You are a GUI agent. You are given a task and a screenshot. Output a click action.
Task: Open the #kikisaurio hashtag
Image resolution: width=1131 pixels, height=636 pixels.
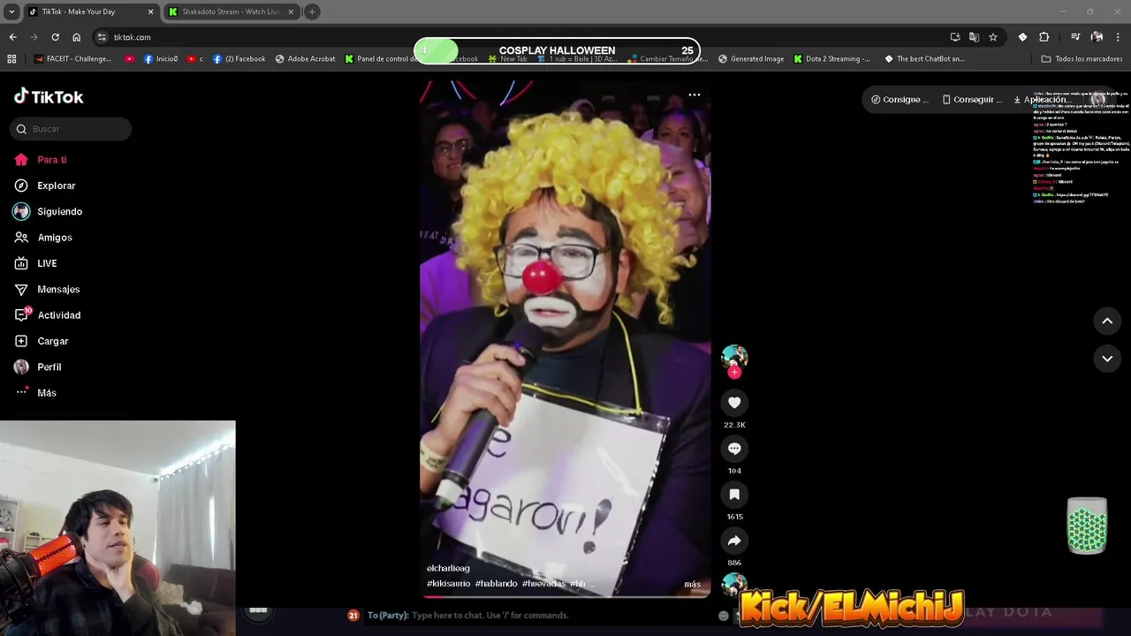tap(448, 584)
